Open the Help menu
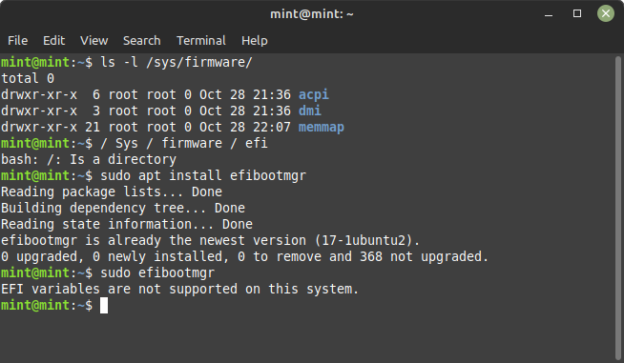Image resolution: width=624 pixels, height=363 pixels. 255,41
